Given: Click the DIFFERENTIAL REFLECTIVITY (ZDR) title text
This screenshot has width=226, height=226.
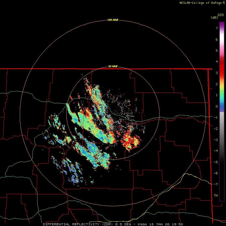Looking at the screenshot, I should [78, 224].
